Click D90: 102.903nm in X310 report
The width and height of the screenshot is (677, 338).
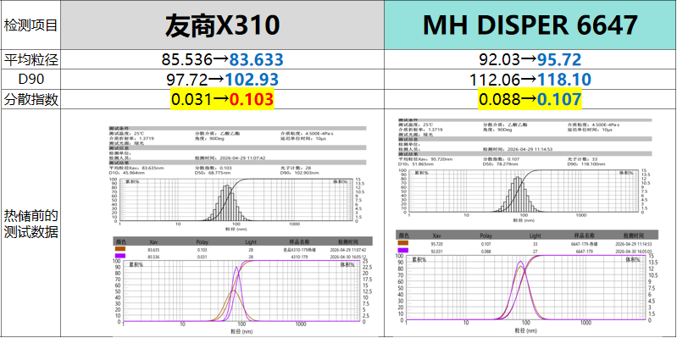pyautogui.click(x=300, y=172)
